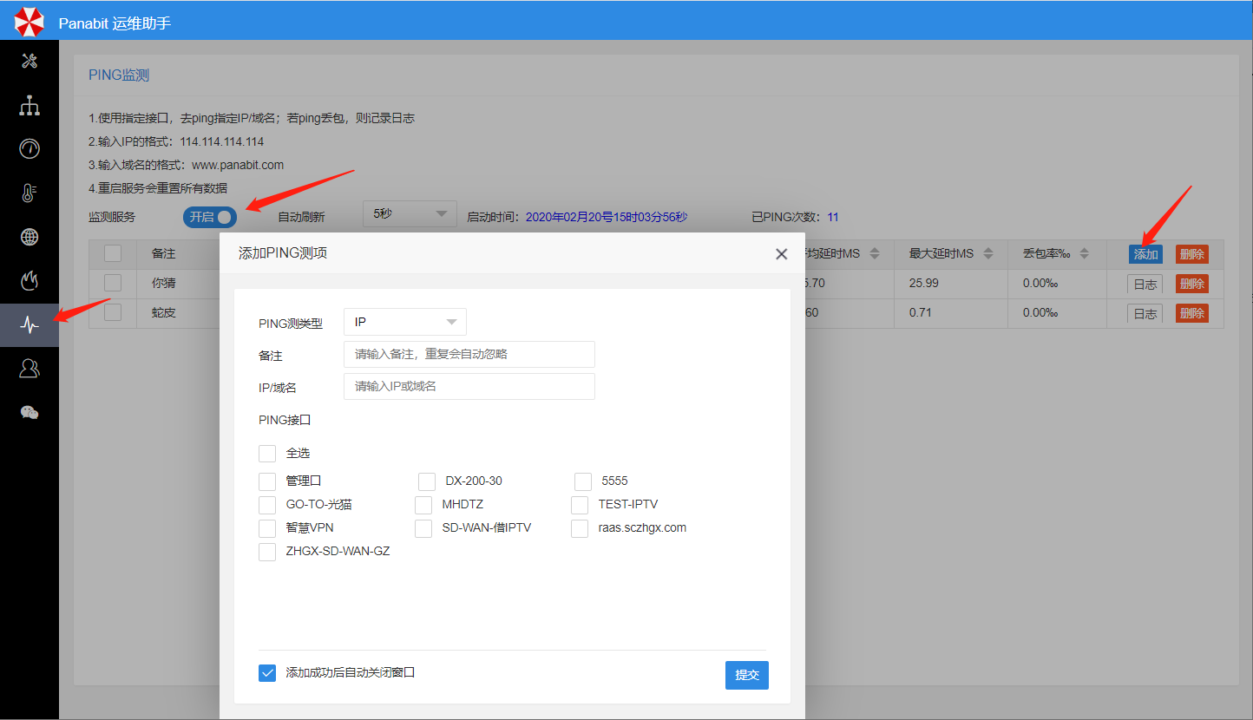Open the auto-refresh 5秒 dropdown
Viewport: 1253px width, 720px height.
coord(410,213)
